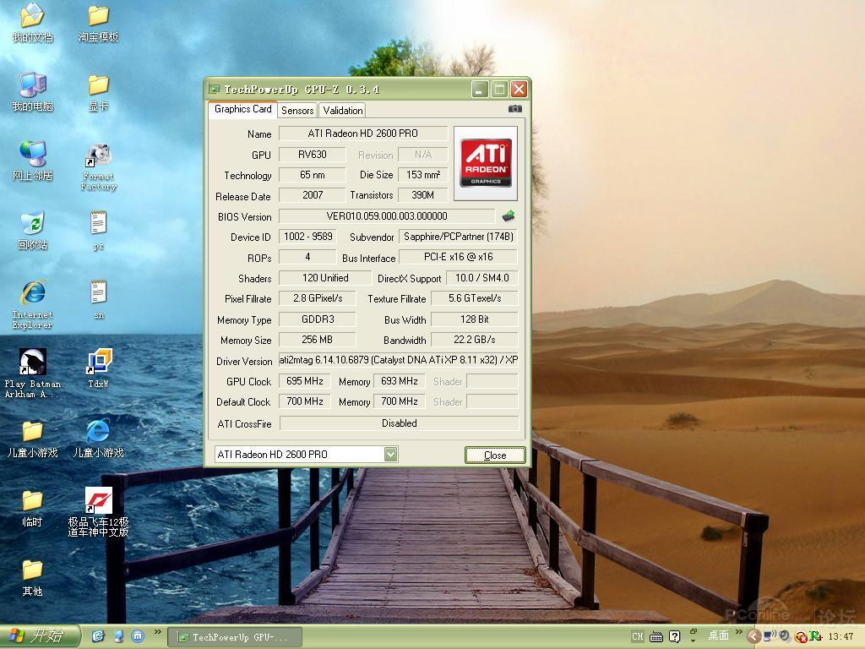Open the Internet Explorer desktop icon
The height and width of the screenshot is (649, 865).
(x=33, y=294)
